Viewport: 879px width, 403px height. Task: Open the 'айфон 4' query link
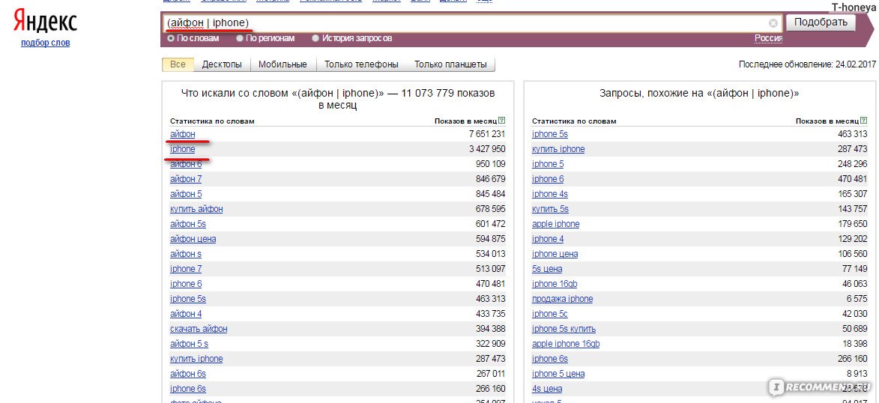[x=186, y=314]
